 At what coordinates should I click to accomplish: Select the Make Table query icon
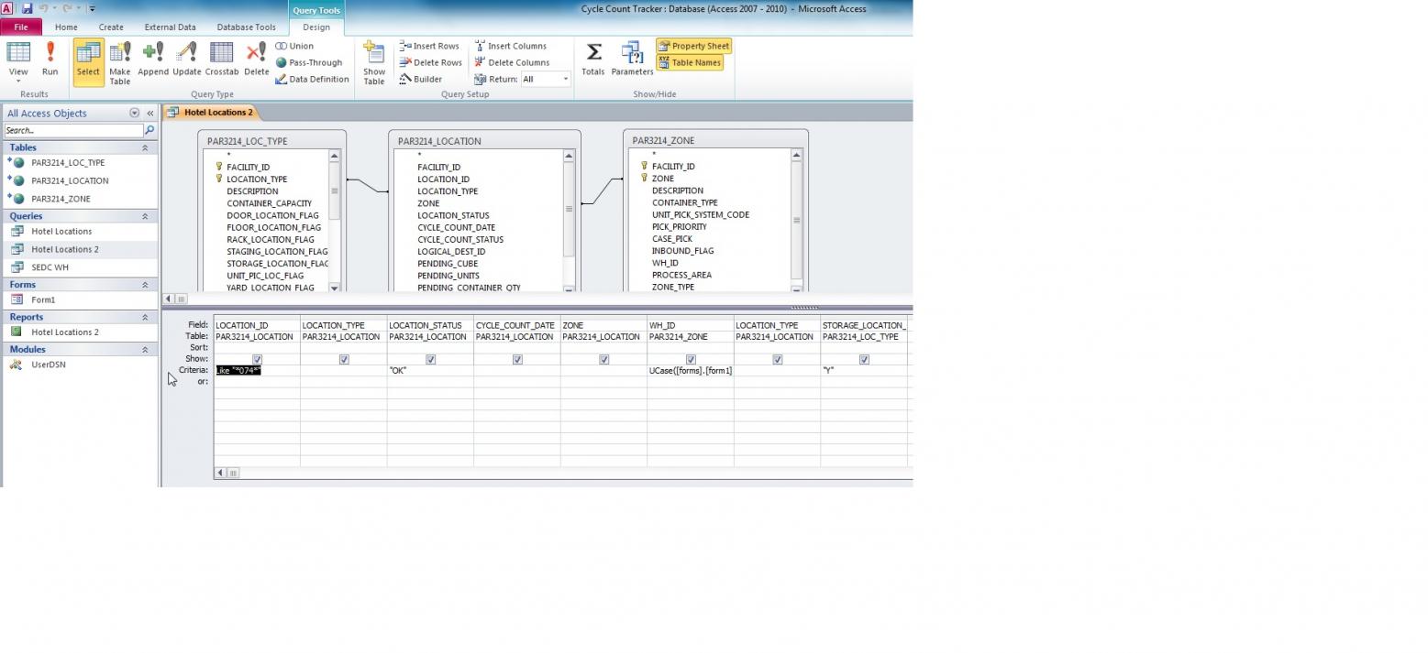(119, 62)
